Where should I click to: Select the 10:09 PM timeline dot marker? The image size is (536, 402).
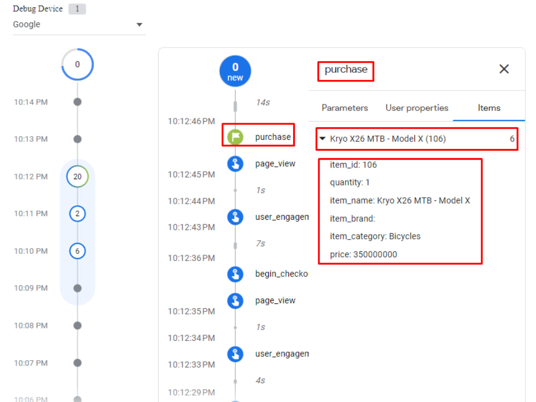point(78,288)
